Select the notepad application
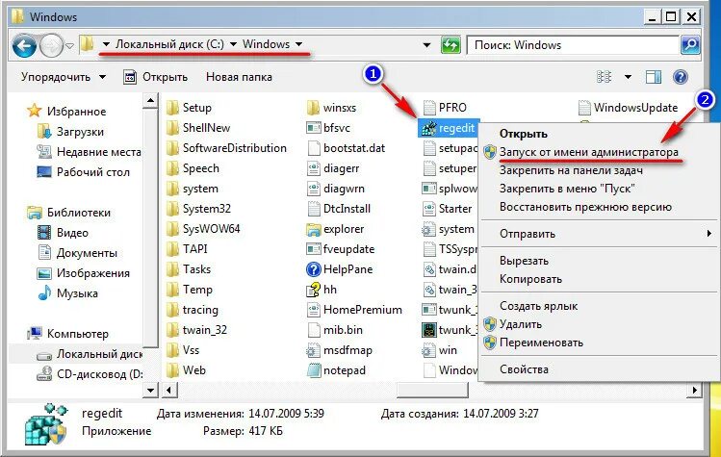Viewport: 721px width, 457px height. click(336, 370)
